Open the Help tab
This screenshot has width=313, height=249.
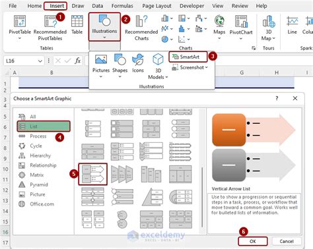click(261, 6)
